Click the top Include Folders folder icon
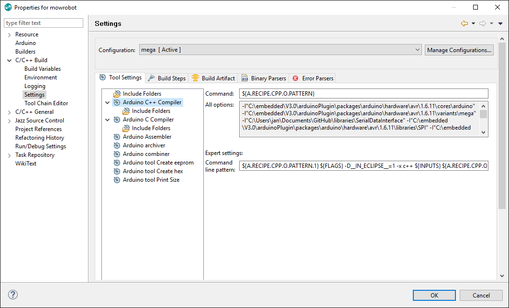Screen dimensions: 509x308 point(117,94)
